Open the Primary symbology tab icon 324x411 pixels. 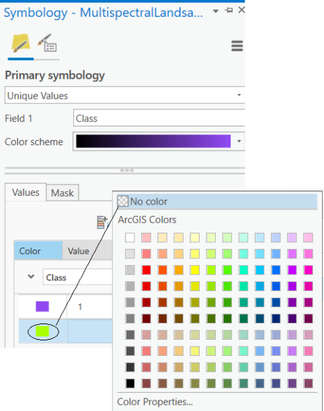21,43
